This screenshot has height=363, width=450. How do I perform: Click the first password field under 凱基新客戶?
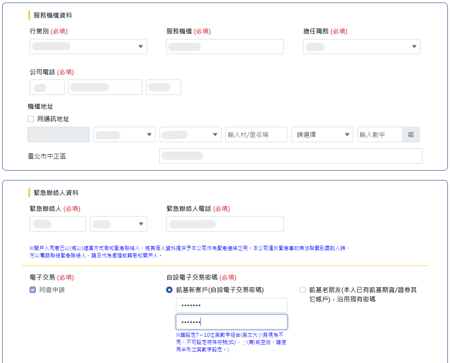pos(231,305)
